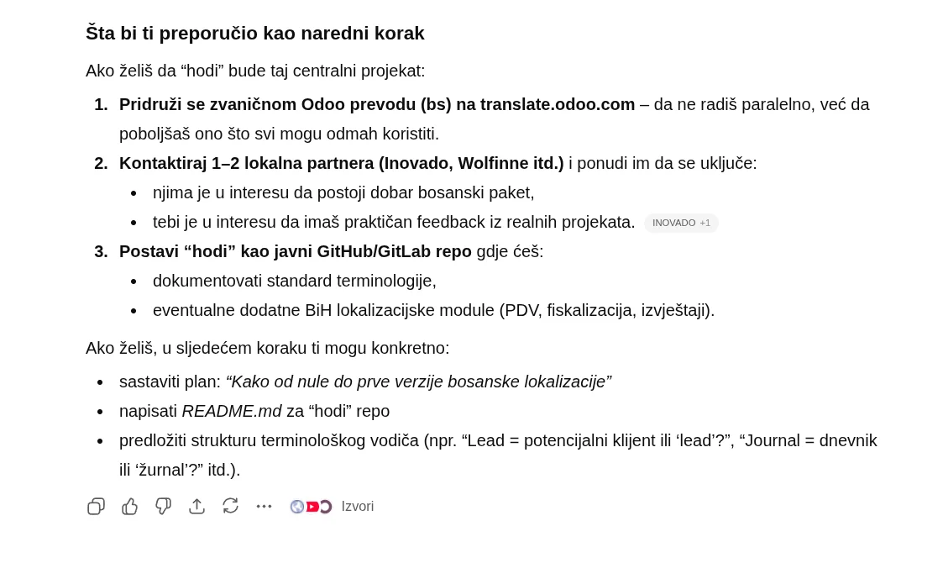Click the quoted plan about bosanske lokalizacije
The width and height of the screenshot is (943, 563).
coord(418,381)
